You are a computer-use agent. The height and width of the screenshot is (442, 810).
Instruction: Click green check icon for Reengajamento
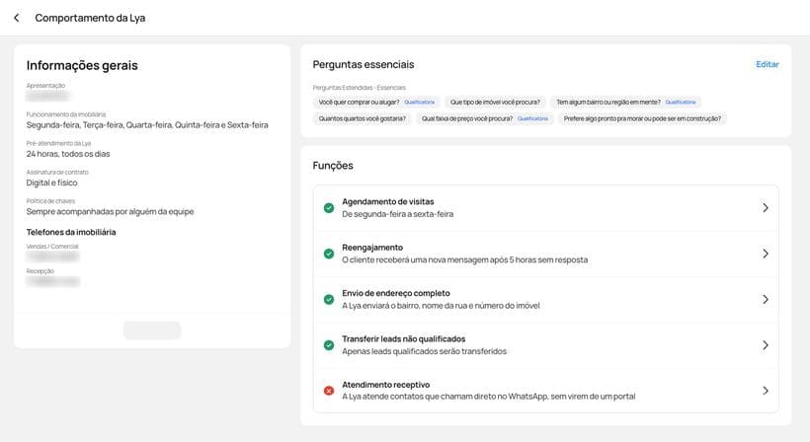[329, 254]
